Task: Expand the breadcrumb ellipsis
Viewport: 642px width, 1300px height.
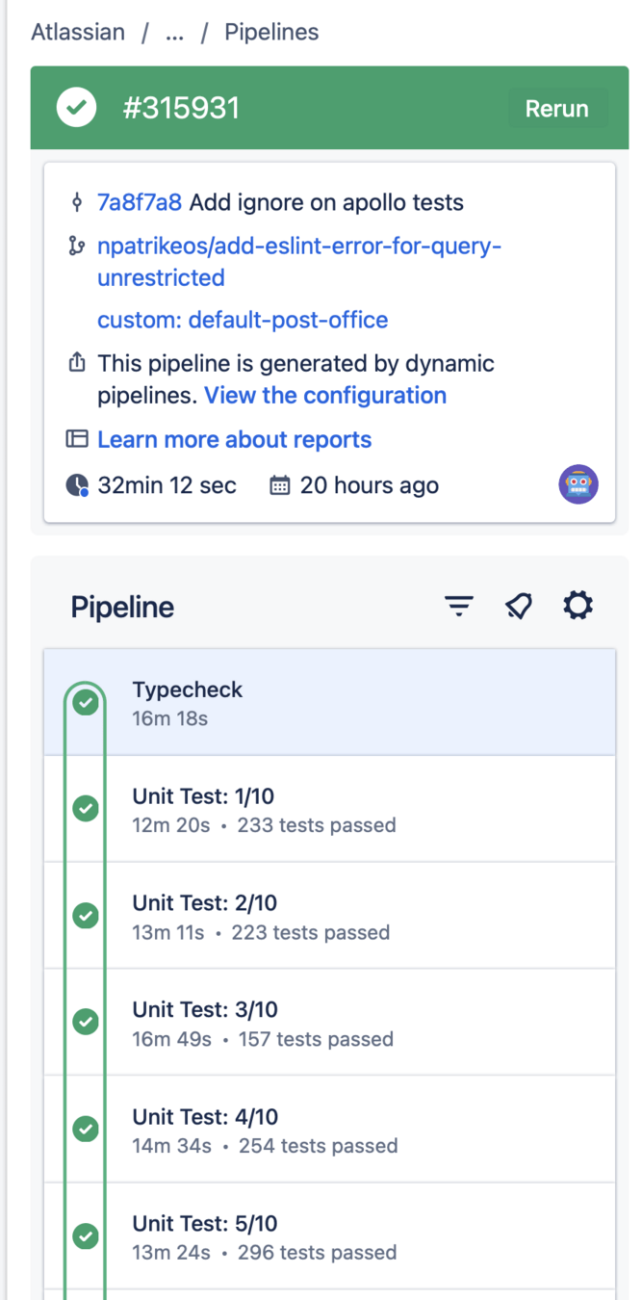Action: click(174, 32)
